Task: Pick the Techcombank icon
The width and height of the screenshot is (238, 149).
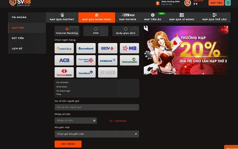Action: (64, 72)
